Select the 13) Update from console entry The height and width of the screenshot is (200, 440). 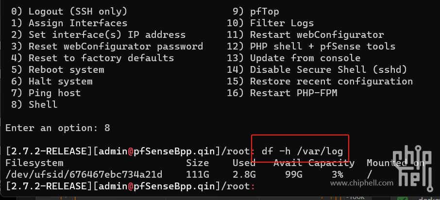294,58
